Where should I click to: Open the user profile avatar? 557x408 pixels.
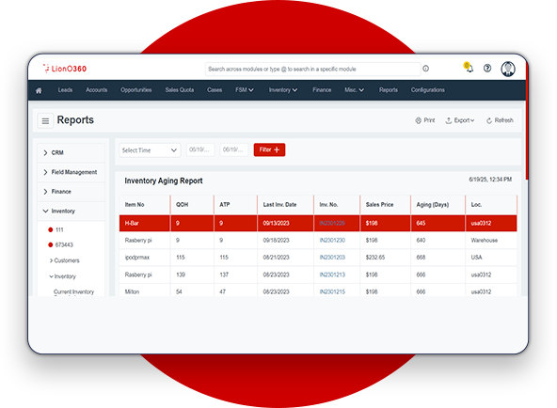point(508,69)
